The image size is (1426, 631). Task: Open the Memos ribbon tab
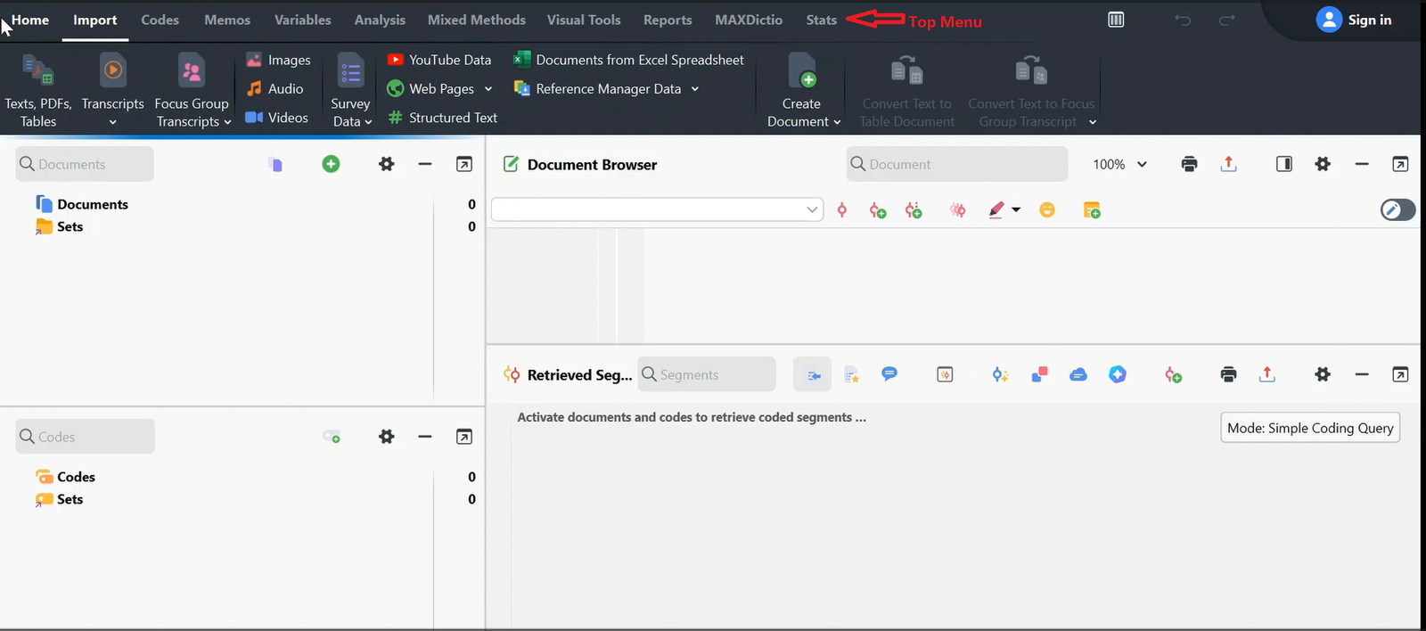pos(227,20)
